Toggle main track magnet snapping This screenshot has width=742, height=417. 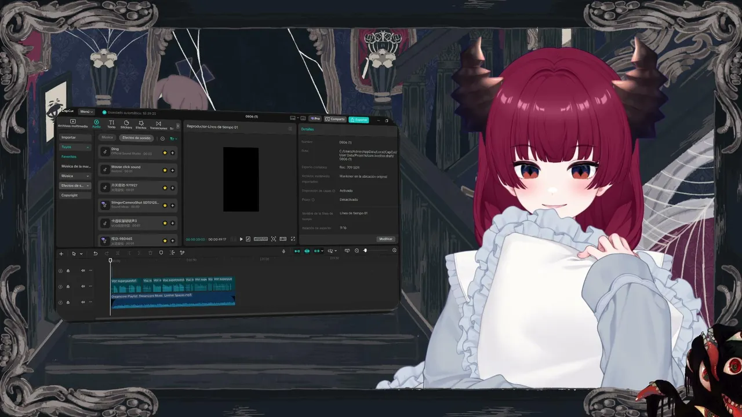tap(297, 251)
